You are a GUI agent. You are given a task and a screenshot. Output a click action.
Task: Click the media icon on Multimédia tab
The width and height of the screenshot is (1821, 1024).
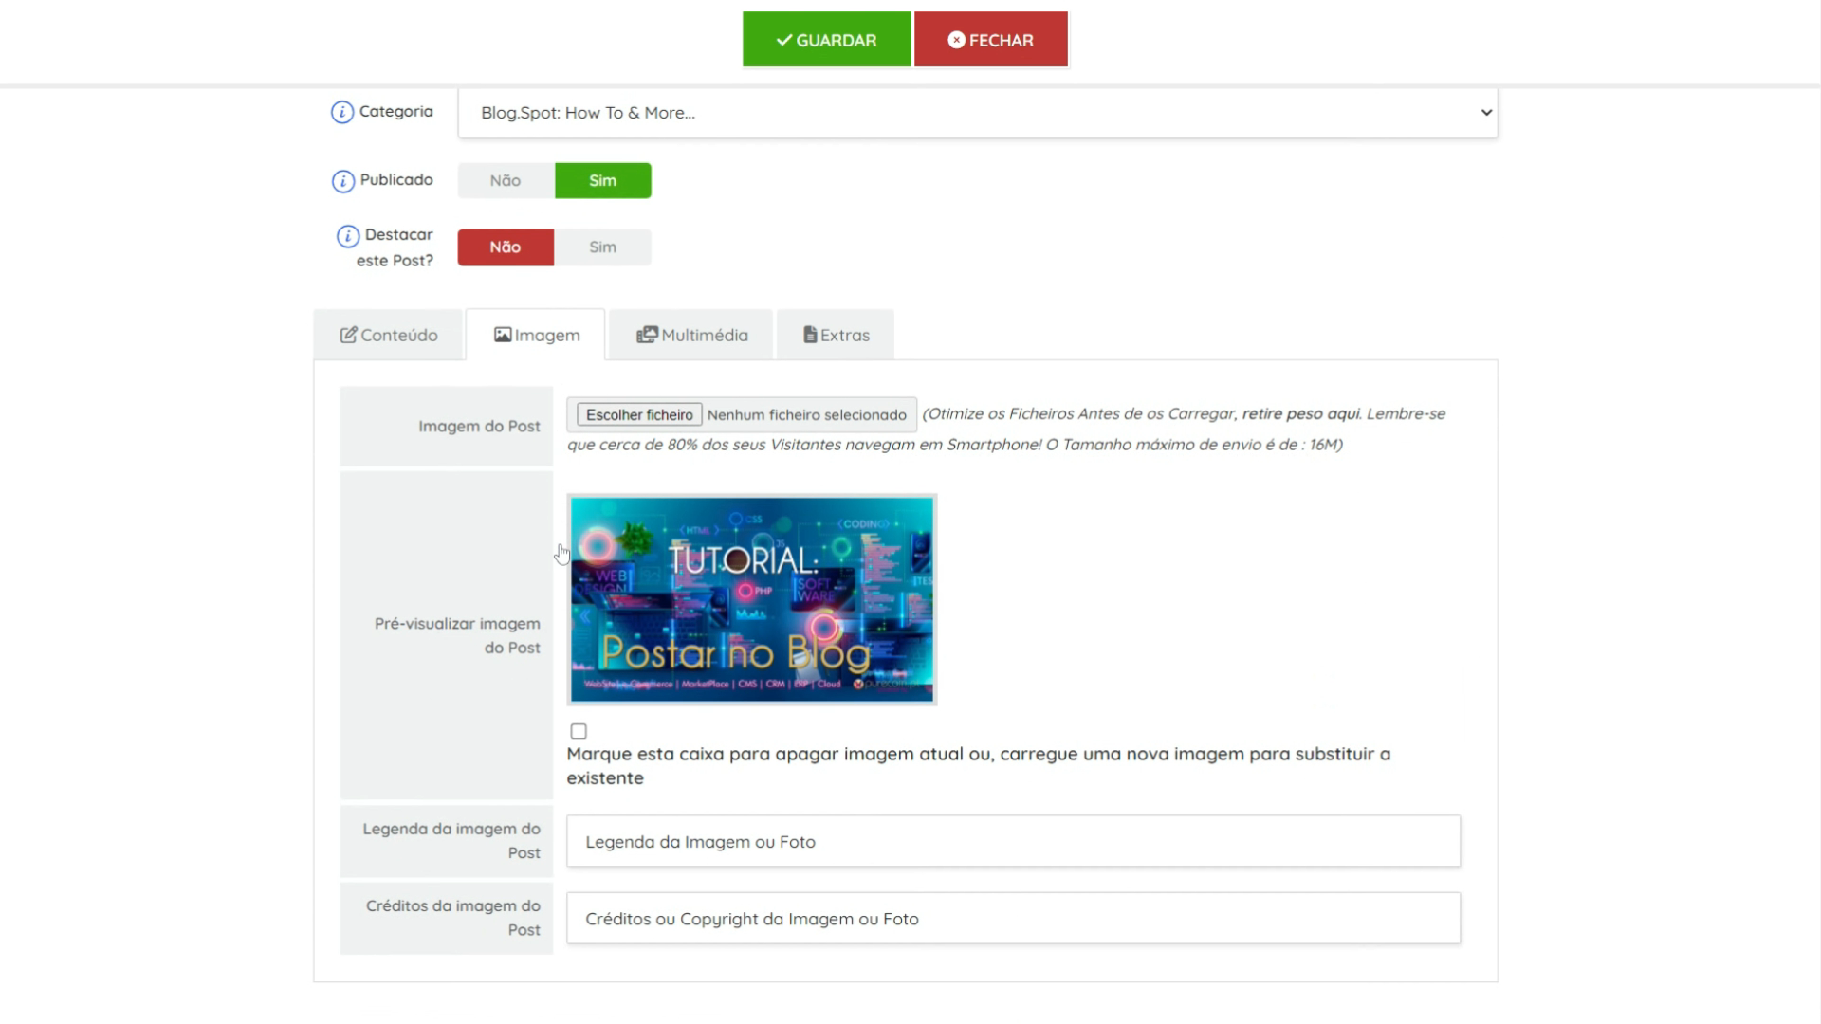point(647,335)
